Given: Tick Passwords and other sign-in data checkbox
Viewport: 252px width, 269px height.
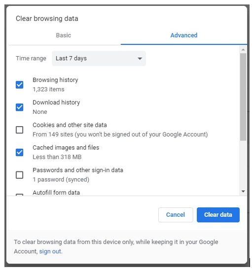Looking at the screenshot, I should [19, 175].
